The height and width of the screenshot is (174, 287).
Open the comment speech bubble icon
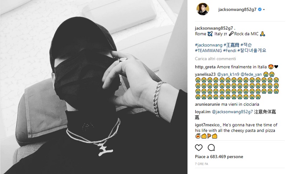click(x=211, y=148)
